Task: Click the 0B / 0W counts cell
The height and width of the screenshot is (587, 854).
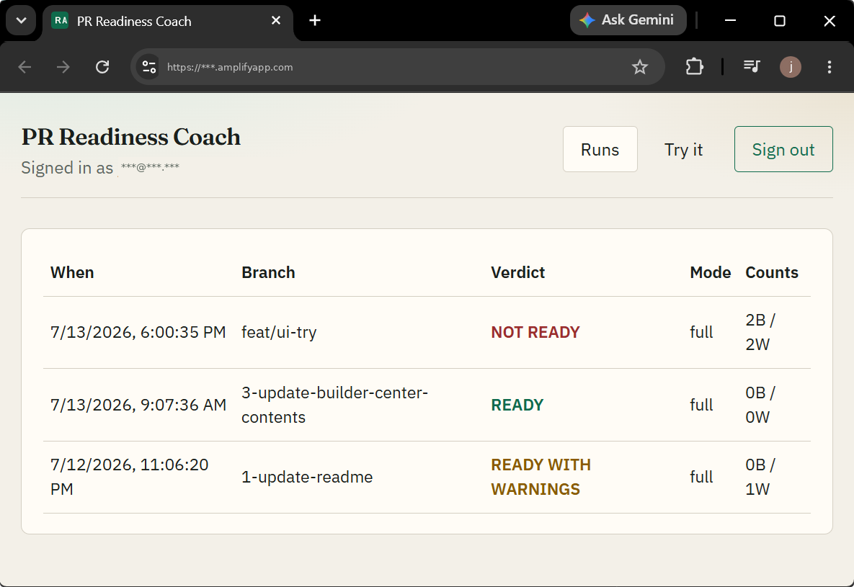Action: click(x=760, y=405)
